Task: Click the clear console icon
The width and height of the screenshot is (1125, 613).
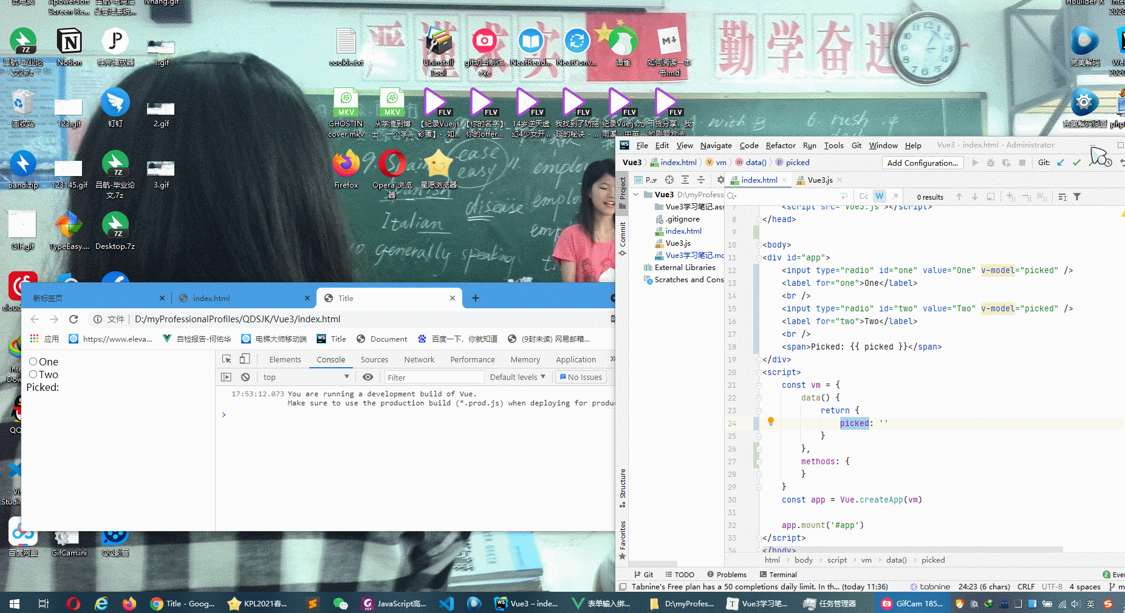Action: point(245,377)
